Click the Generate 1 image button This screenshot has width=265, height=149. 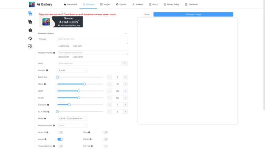(x=193, y=14)
